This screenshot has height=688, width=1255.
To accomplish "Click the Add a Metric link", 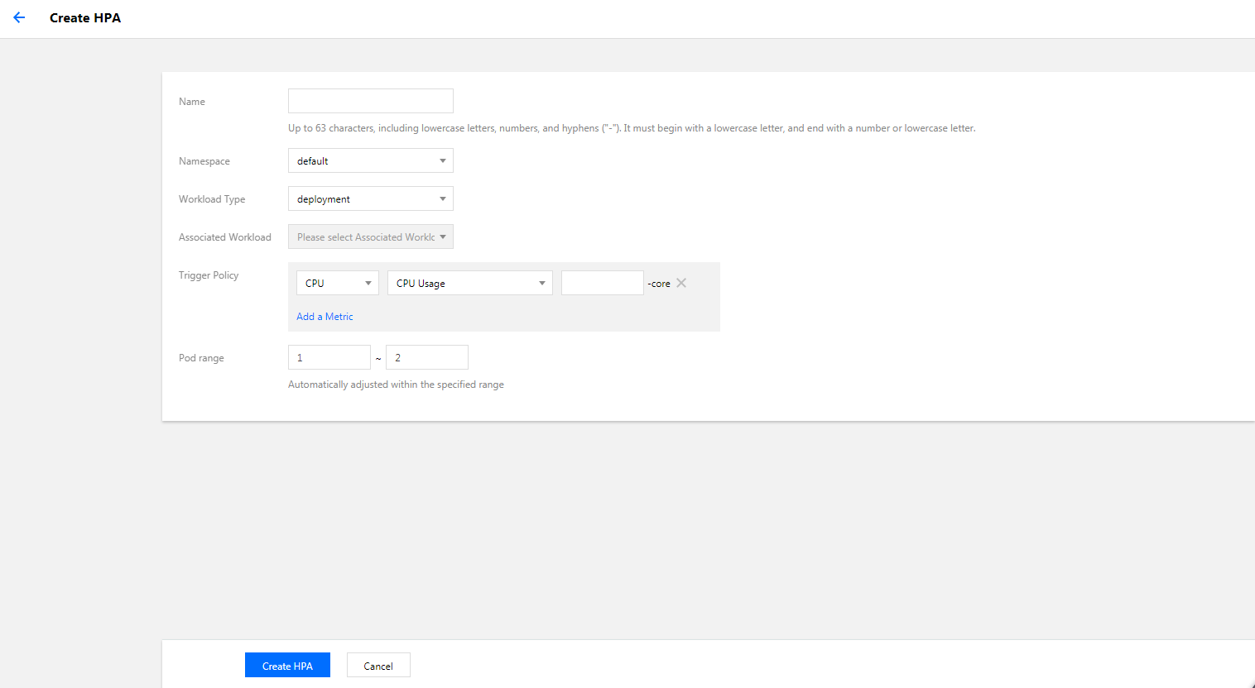I will tap(325, 317).
